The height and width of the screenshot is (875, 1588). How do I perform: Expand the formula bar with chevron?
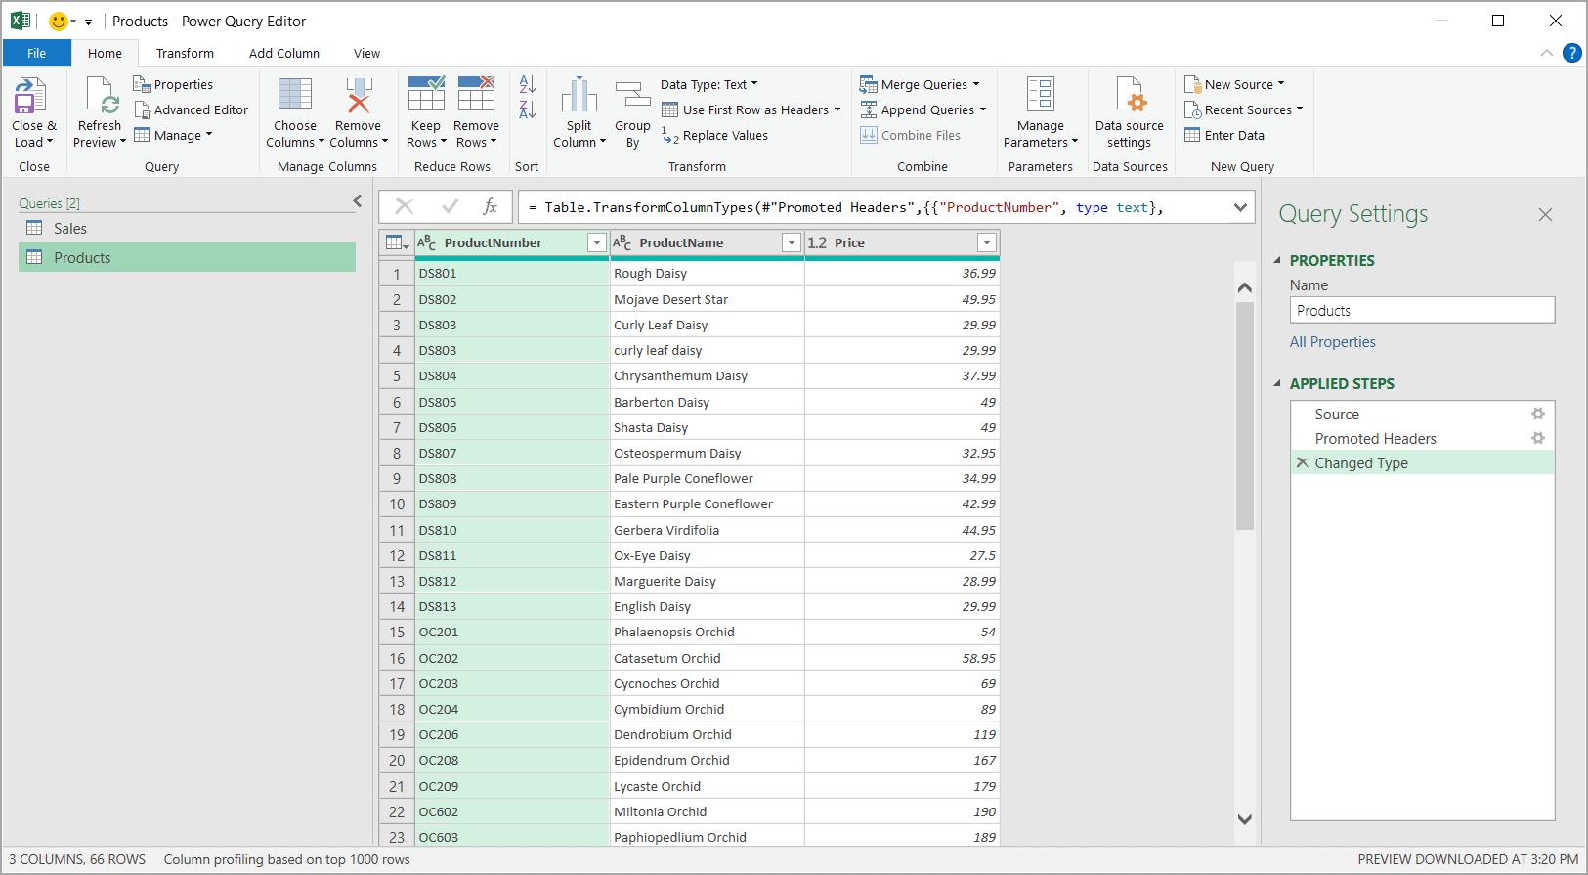click(1240, 207)
